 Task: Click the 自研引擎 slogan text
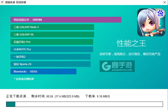[130, 54]
